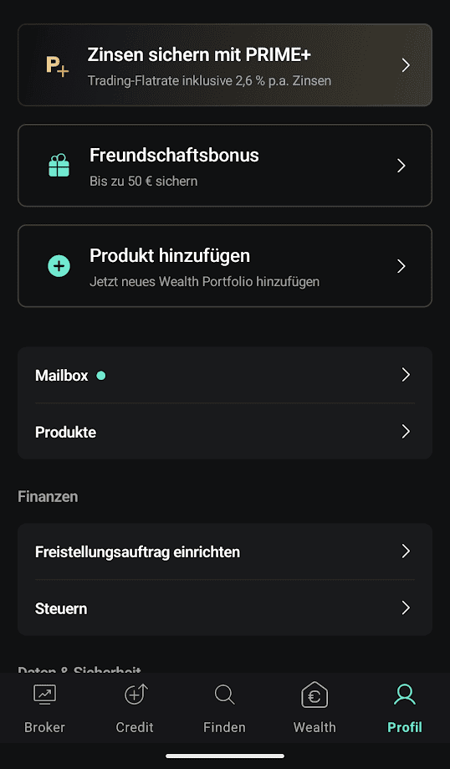Select Freistellungsauftrag einrichten
Viewport: 450px width, 769px height.
225,551
